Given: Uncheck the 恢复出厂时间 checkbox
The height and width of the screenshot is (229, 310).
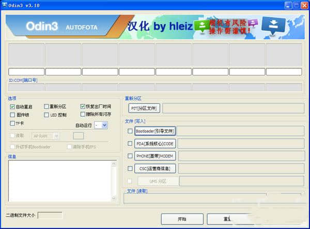Looking at the screenshot, I should 83,106.
